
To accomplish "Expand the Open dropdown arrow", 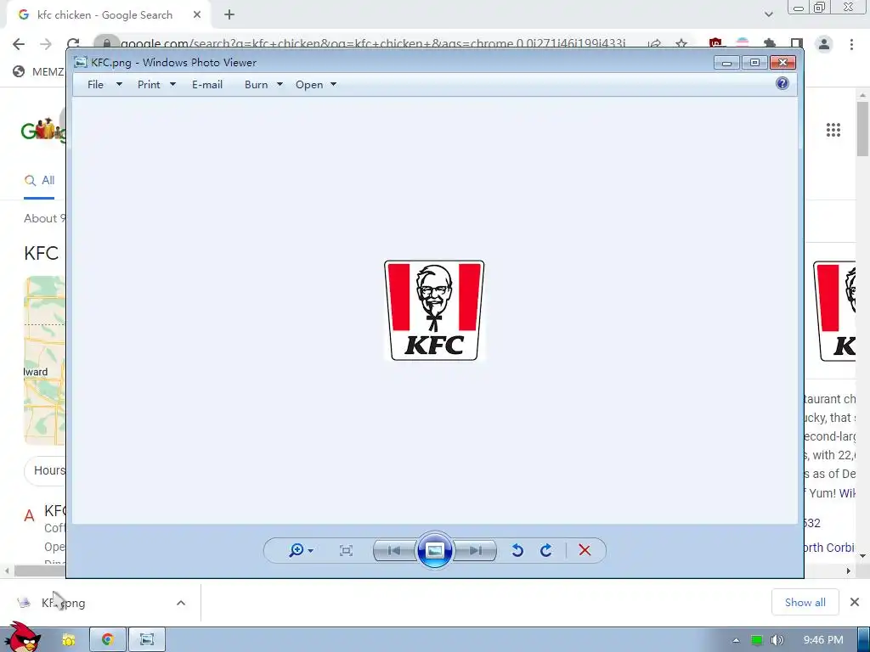I will (333, 84).
